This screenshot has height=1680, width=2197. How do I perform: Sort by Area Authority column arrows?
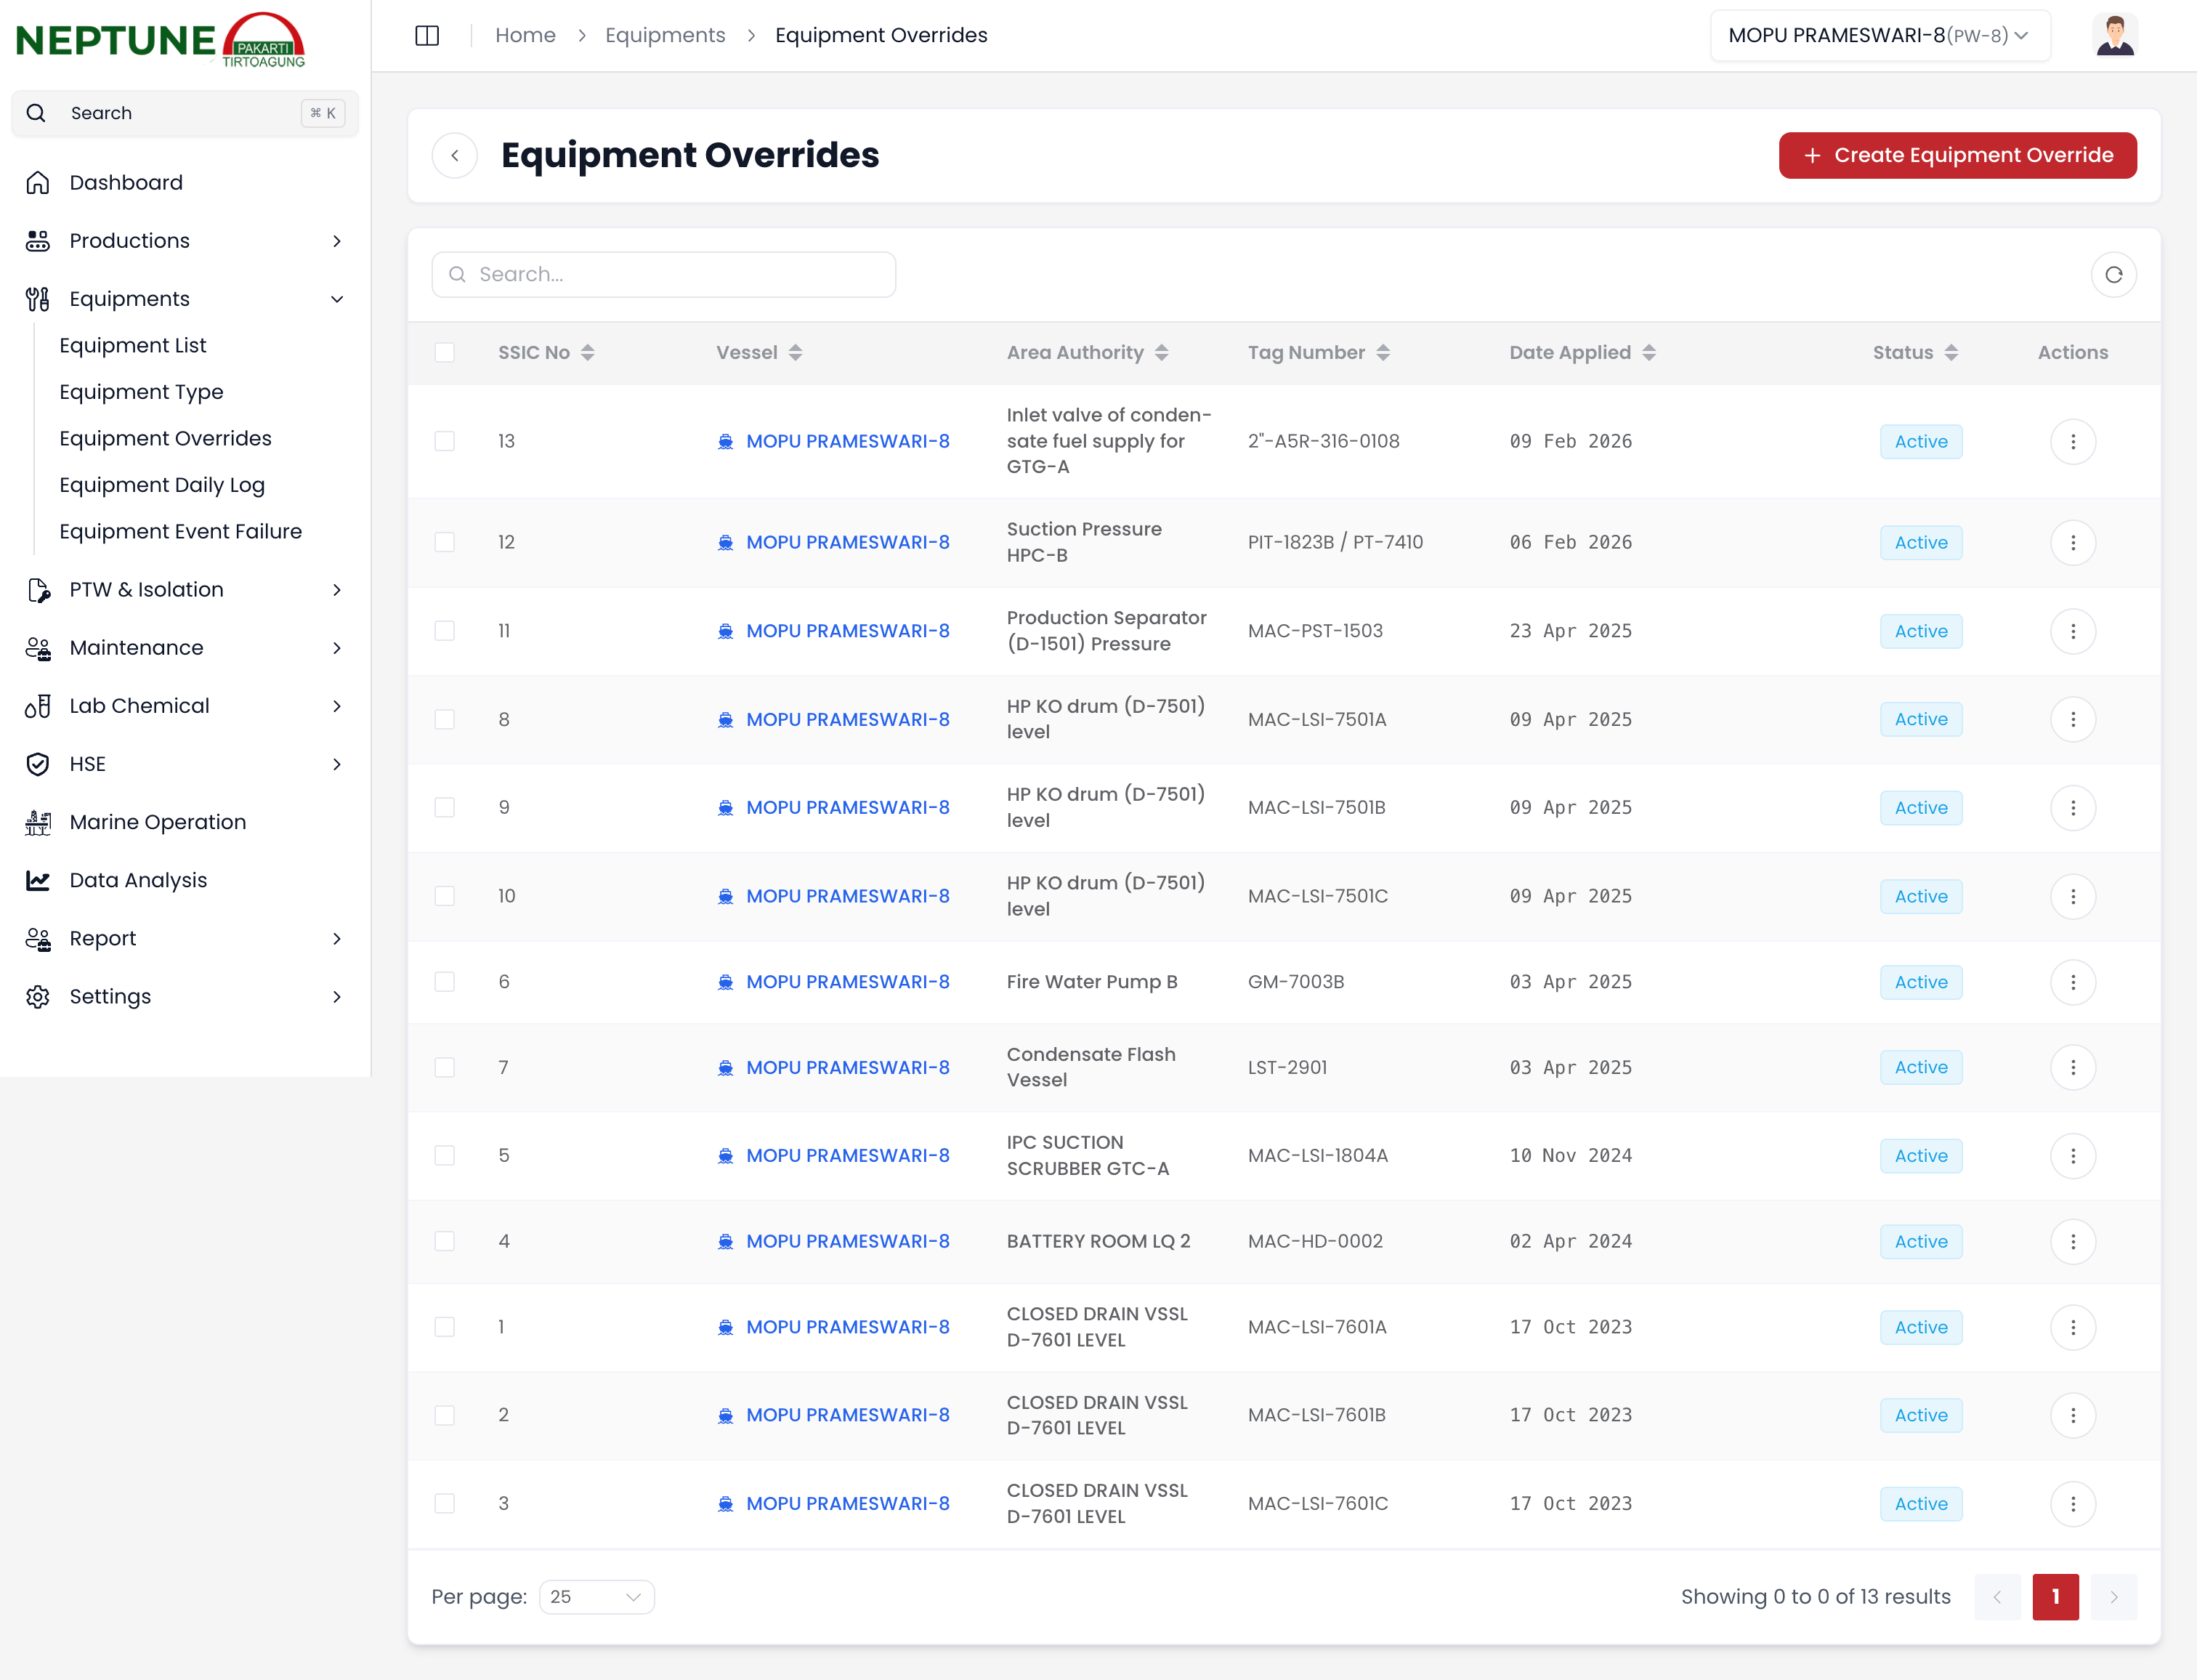coord(1162,353)
